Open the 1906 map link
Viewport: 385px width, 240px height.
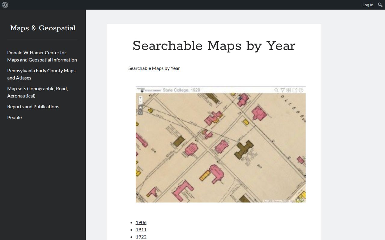[x=141, y=222]
